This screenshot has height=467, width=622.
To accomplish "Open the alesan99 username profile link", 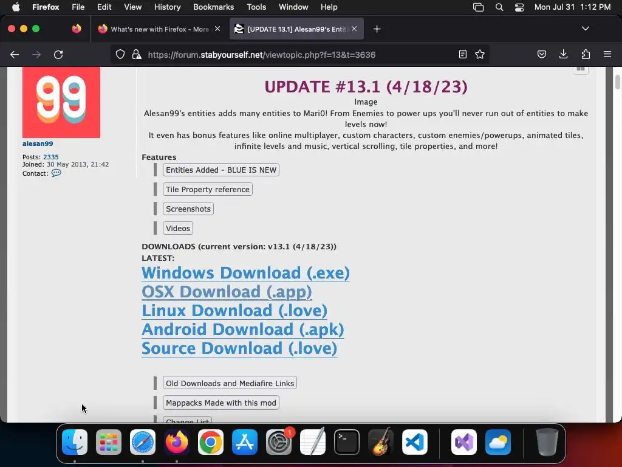I will tap(38, 144).
